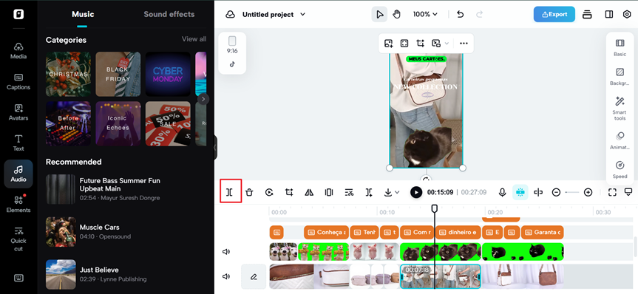This screenshot has width=638, height=294.
Task: Open the Animation panel on the right
Action: click(620, 140)
